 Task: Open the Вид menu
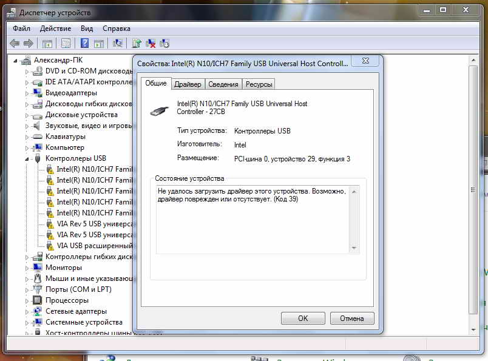[x=87, y=29]
